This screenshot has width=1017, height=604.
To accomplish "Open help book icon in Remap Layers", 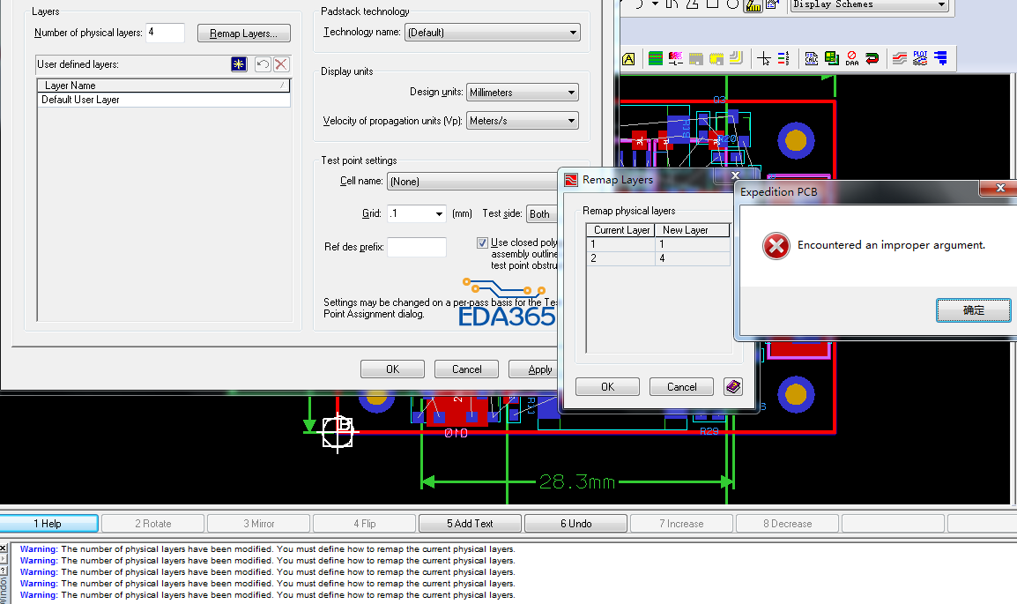I will pyautogui.click(x=733, y=387).
